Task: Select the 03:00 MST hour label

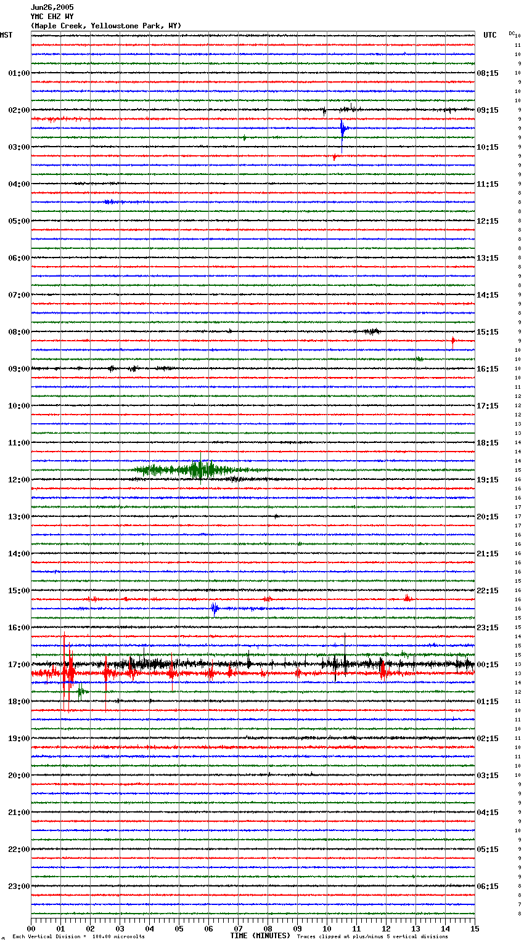Action: point(19,147)
